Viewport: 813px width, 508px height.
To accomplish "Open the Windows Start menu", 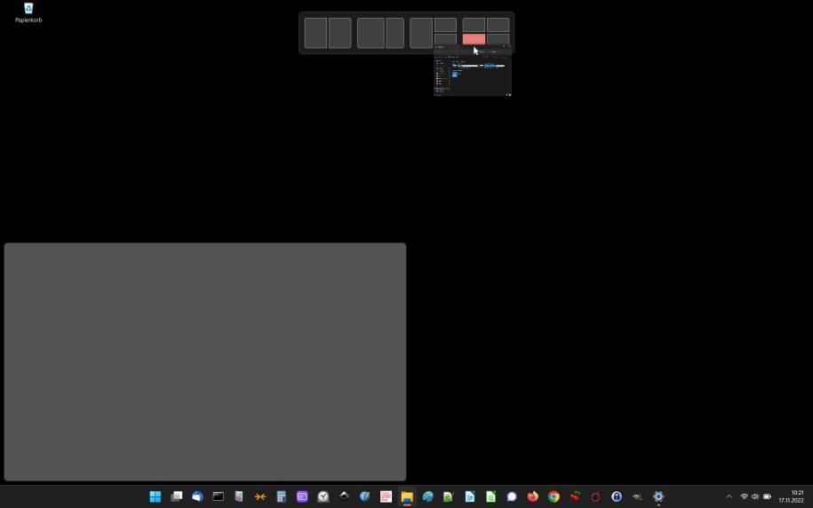I will 155,496.
